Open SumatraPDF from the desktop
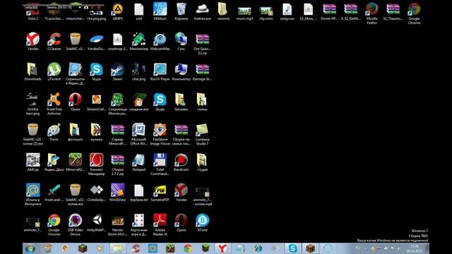 [x=160, y=193]
